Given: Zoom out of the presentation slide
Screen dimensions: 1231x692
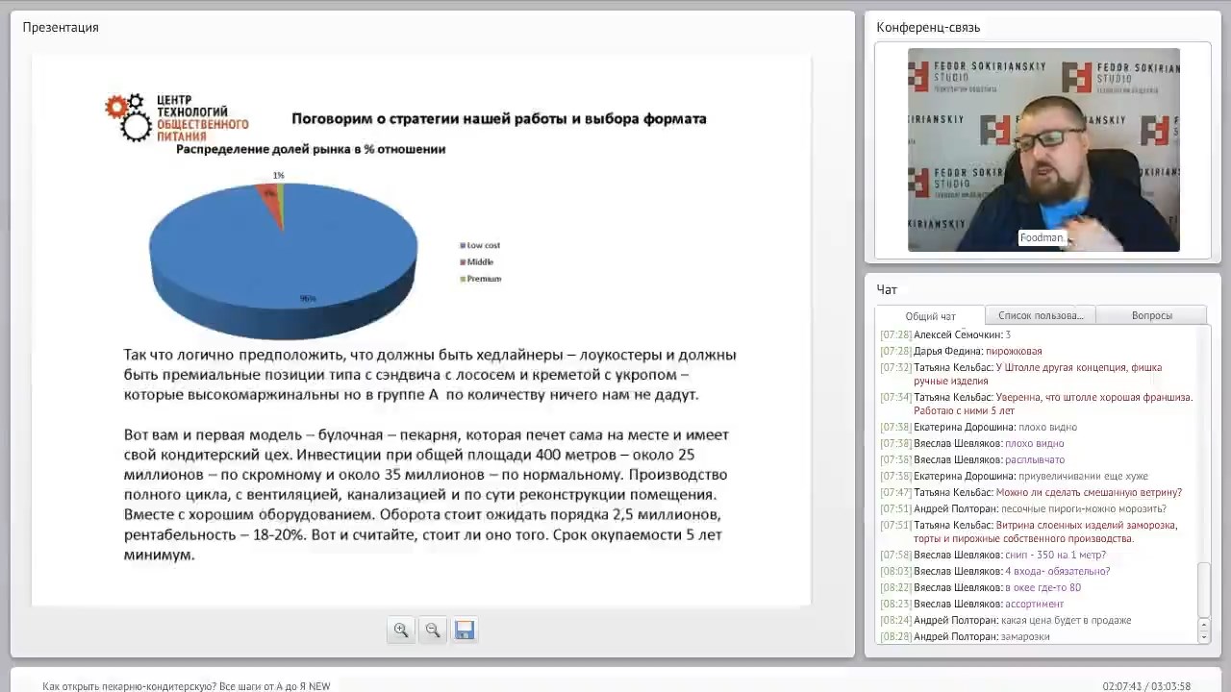Looking at the screenshot, I should 433,630.
